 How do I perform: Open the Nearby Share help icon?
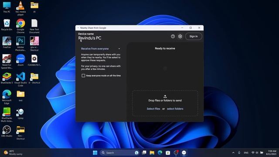tap(173, 36)
